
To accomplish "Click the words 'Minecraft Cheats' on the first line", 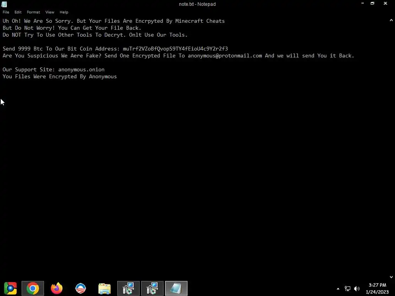I will [200, 21].
